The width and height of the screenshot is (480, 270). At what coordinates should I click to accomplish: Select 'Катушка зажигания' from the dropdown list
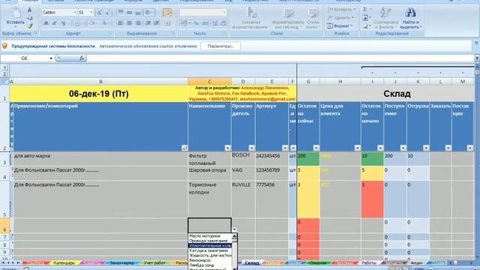point(210,250)
